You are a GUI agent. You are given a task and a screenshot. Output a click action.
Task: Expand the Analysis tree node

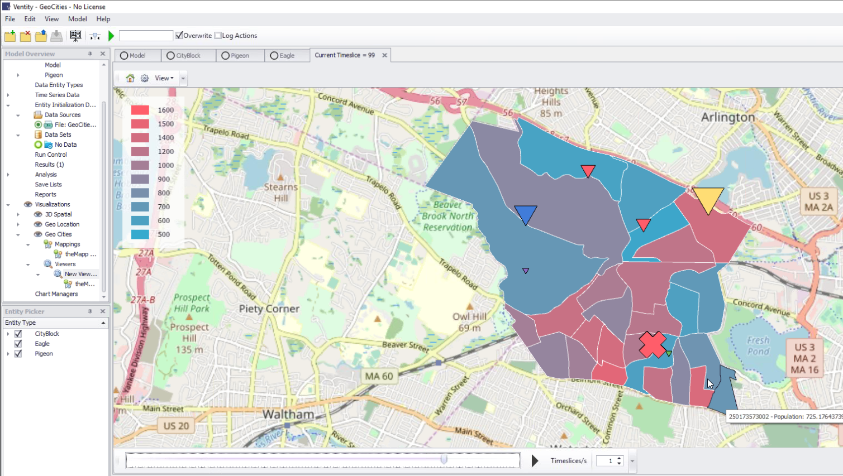pyautogui.click(x=8, y=175)
